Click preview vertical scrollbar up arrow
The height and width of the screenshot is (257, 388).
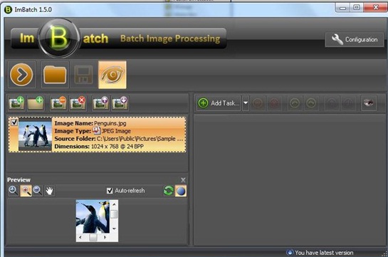click(114, 204)
